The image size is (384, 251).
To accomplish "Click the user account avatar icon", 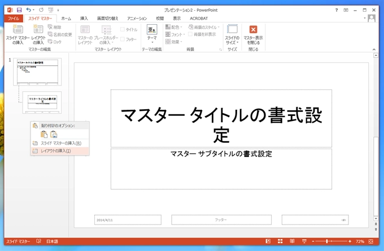I will coord(372,19).
